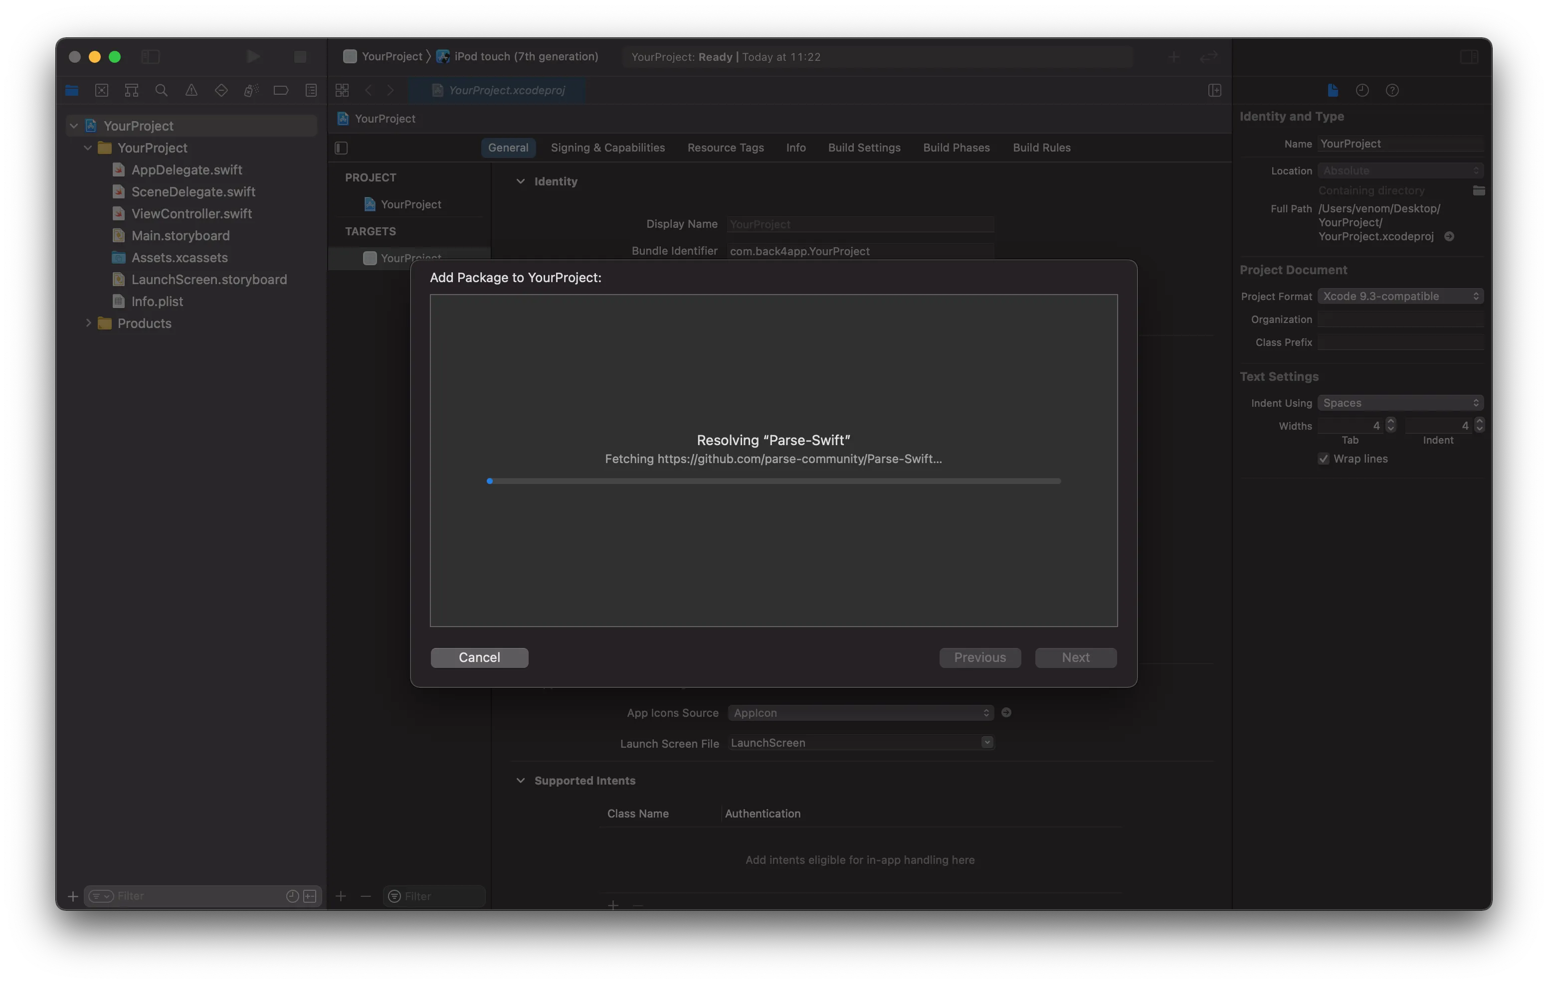This screenshot has width=1548, height=984.
Task: Switch to Build Settings tab
Action: point(864,147)
